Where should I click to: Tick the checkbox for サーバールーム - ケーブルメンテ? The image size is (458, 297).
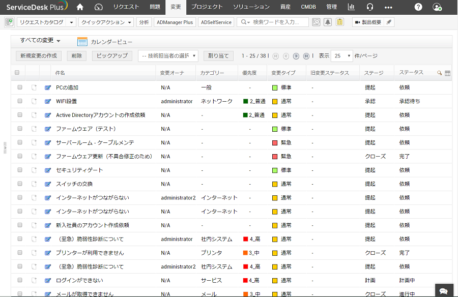[x=19, y=142]
